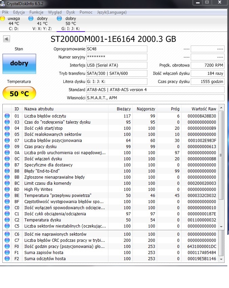
Task: Click the Własności S.M.A.R.T., APM field
Action: point(155,98)
